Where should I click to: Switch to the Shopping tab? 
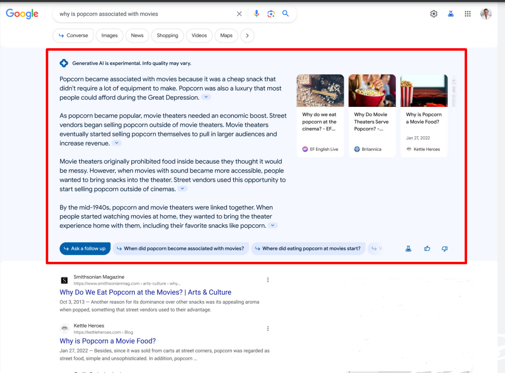(167, 35)
